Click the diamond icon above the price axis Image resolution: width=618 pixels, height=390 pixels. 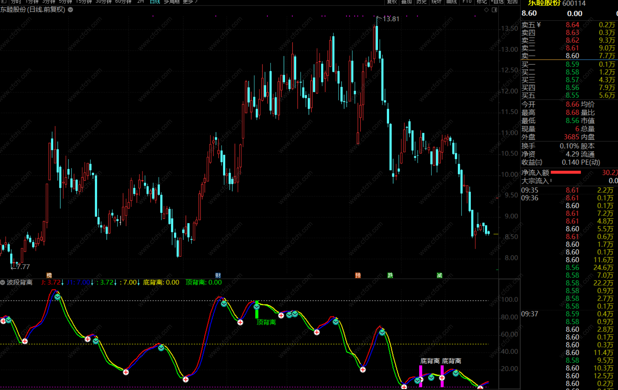[x=486, y=10]
